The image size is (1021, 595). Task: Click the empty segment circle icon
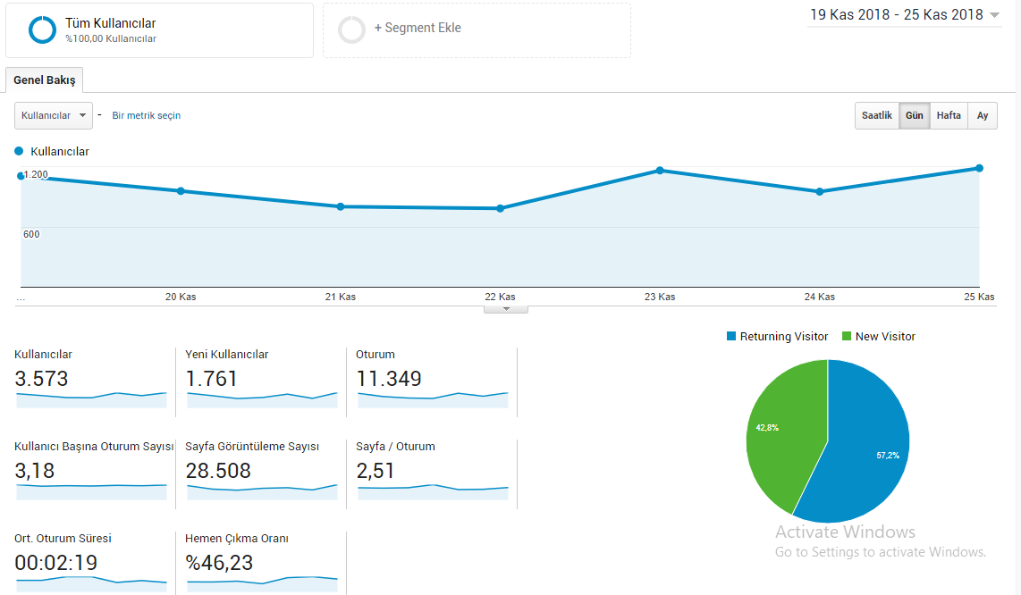point(351,30)
